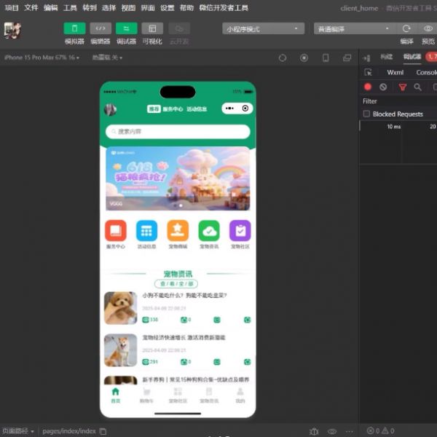
Task: Open the 宠物经济快速增长 article title
Action: tap(184, 337)
